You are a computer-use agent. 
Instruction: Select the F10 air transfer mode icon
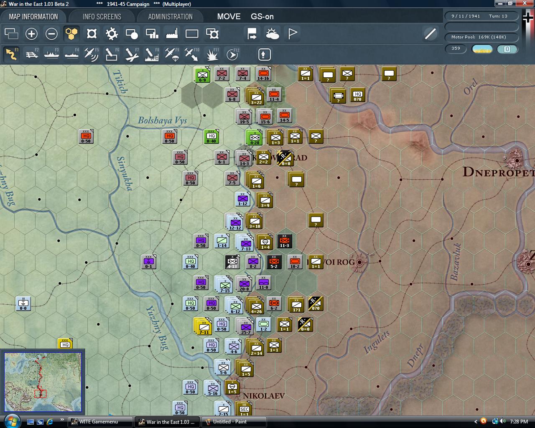coord(192,54)
